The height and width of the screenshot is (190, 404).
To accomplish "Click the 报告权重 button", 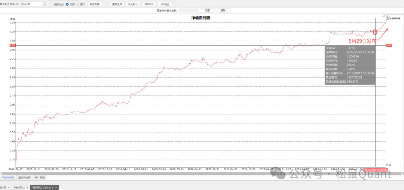I will point(95,4).
